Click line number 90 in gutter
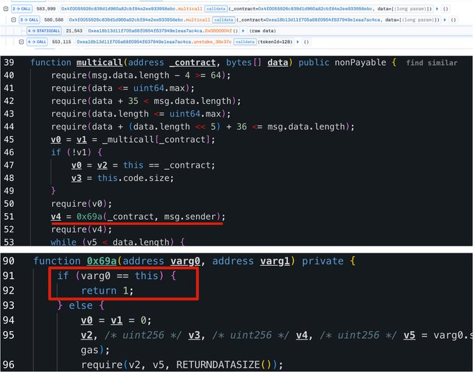 [x=9, y=261]
